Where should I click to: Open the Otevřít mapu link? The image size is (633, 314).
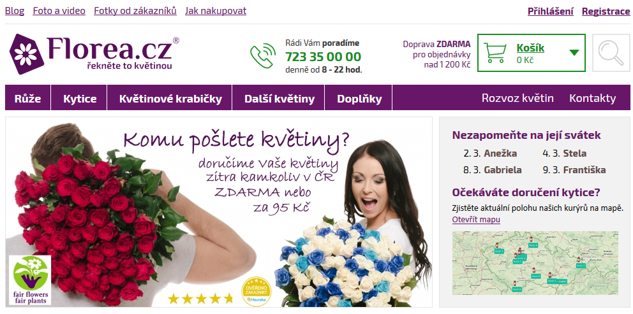click(x=477, y=220)
